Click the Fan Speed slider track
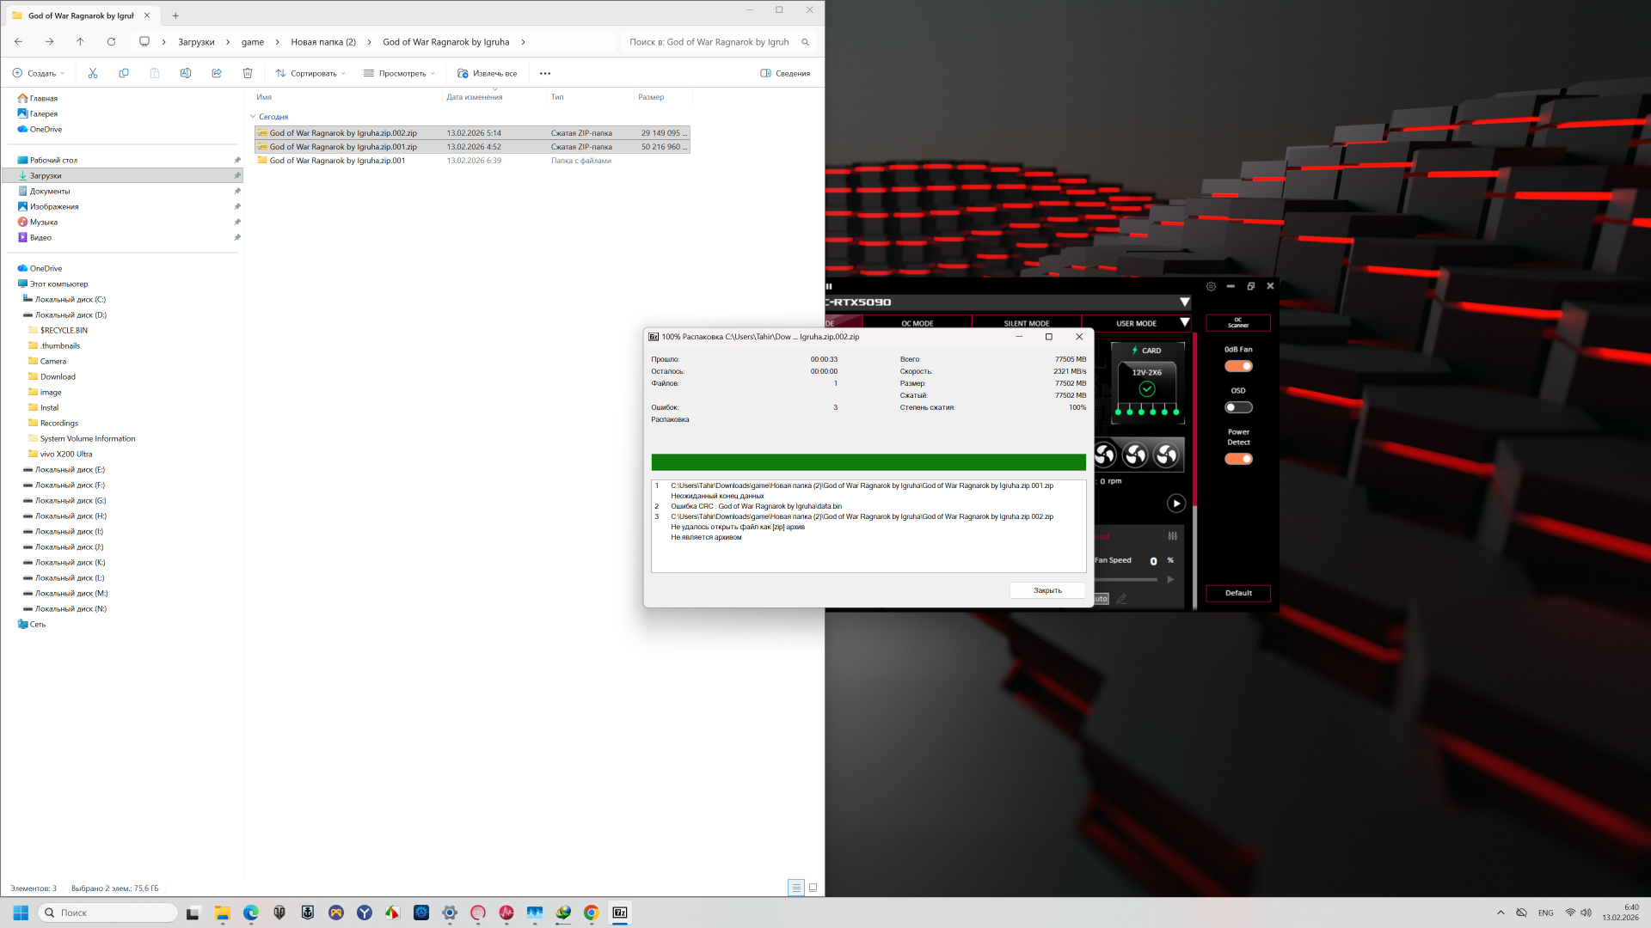This screenshot has height=928, width=1651. 1128,579
